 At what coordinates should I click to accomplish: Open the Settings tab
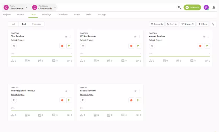101,15
